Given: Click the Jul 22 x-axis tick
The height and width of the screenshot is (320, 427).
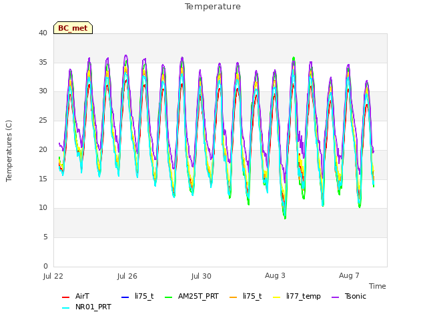Looking at the screenshot, I should [x=53, y=276].
